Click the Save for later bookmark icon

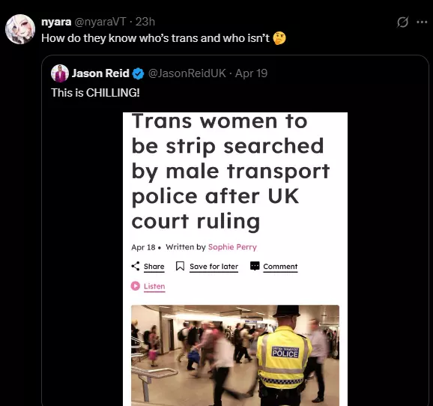pyautogui.click(x=180, y=266)
